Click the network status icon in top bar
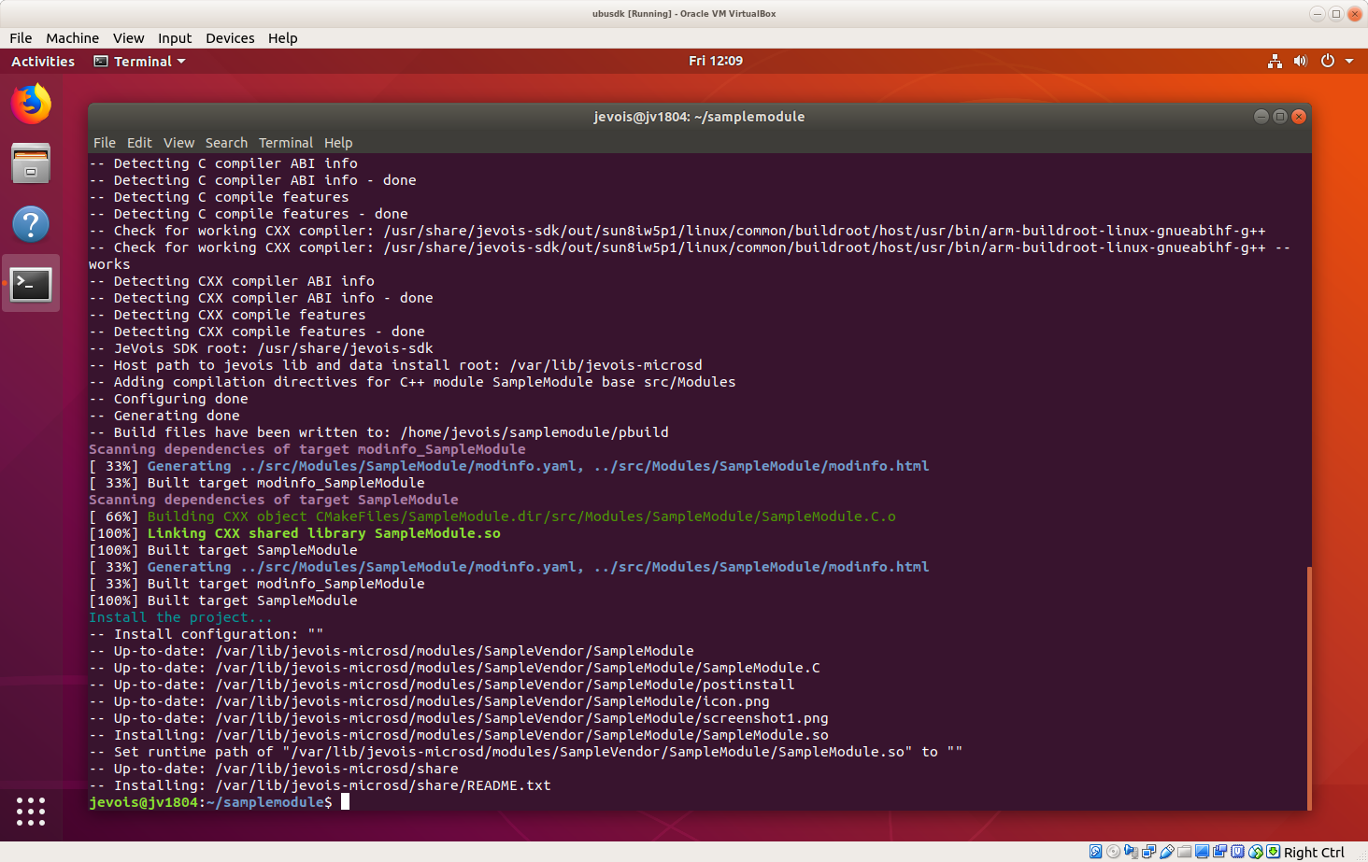 tap(1275, 61)
